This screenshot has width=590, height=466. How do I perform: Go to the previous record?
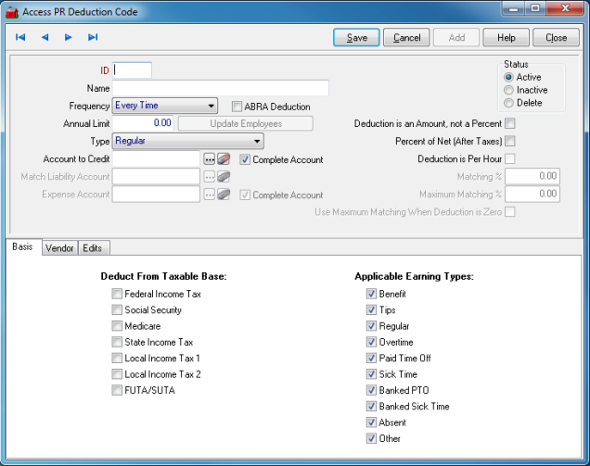[45, 38]
